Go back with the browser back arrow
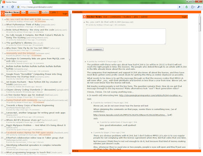Viewport: 203px width, 156px height. point(3,7)
